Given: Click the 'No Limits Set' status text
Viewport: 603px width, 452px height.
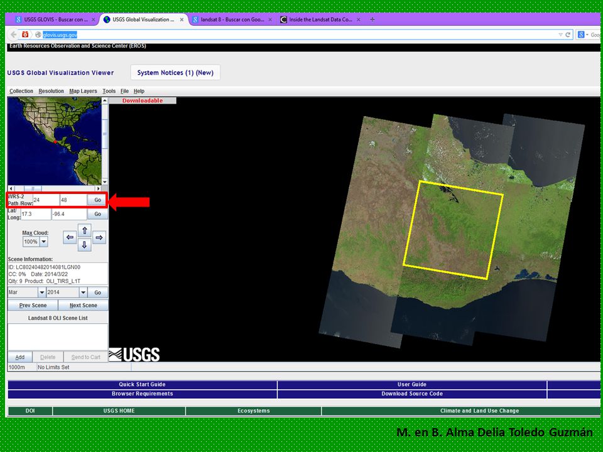Looking at the screenshot, I should pos(53,367).
